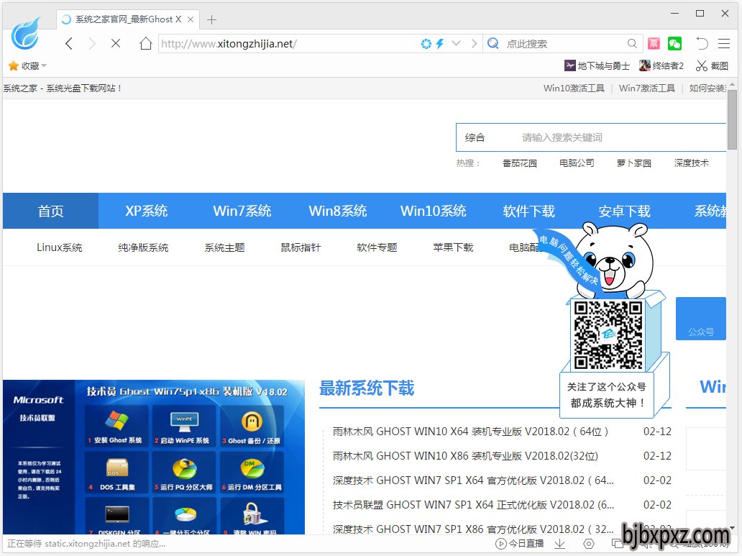This screenshot has width=742, height=556.
Task: Select the XP系统 nav tab
Action: click(146, 211)
